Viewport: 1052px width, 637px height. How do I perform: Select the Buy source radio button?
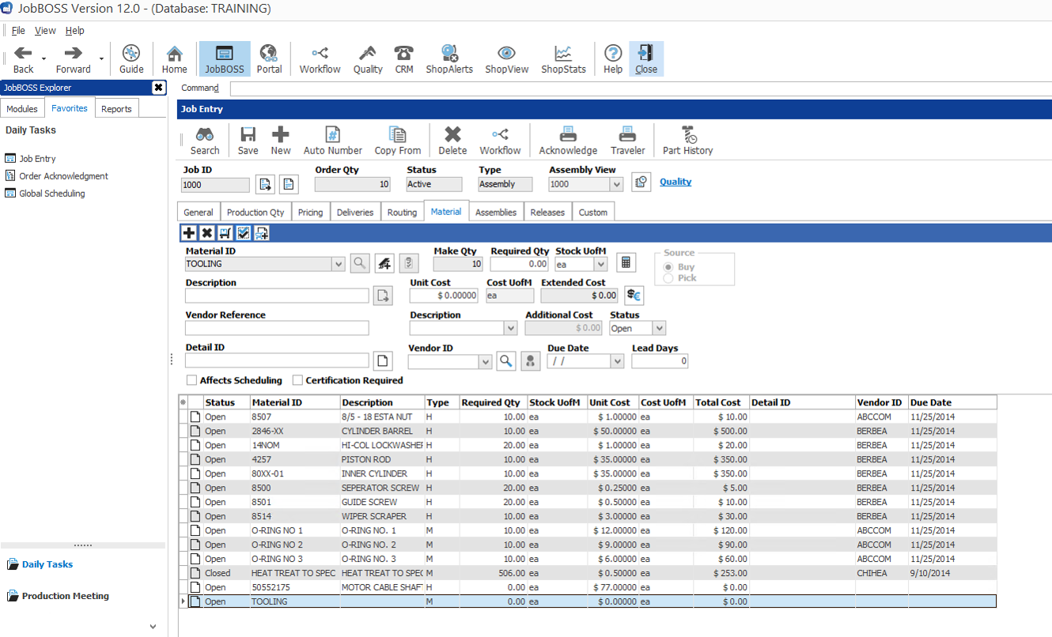pyautogui.click(x=669, y=267)
